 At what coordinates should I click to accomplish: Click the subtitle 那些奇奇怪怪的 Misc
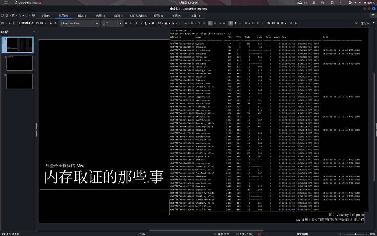(66, 166)
